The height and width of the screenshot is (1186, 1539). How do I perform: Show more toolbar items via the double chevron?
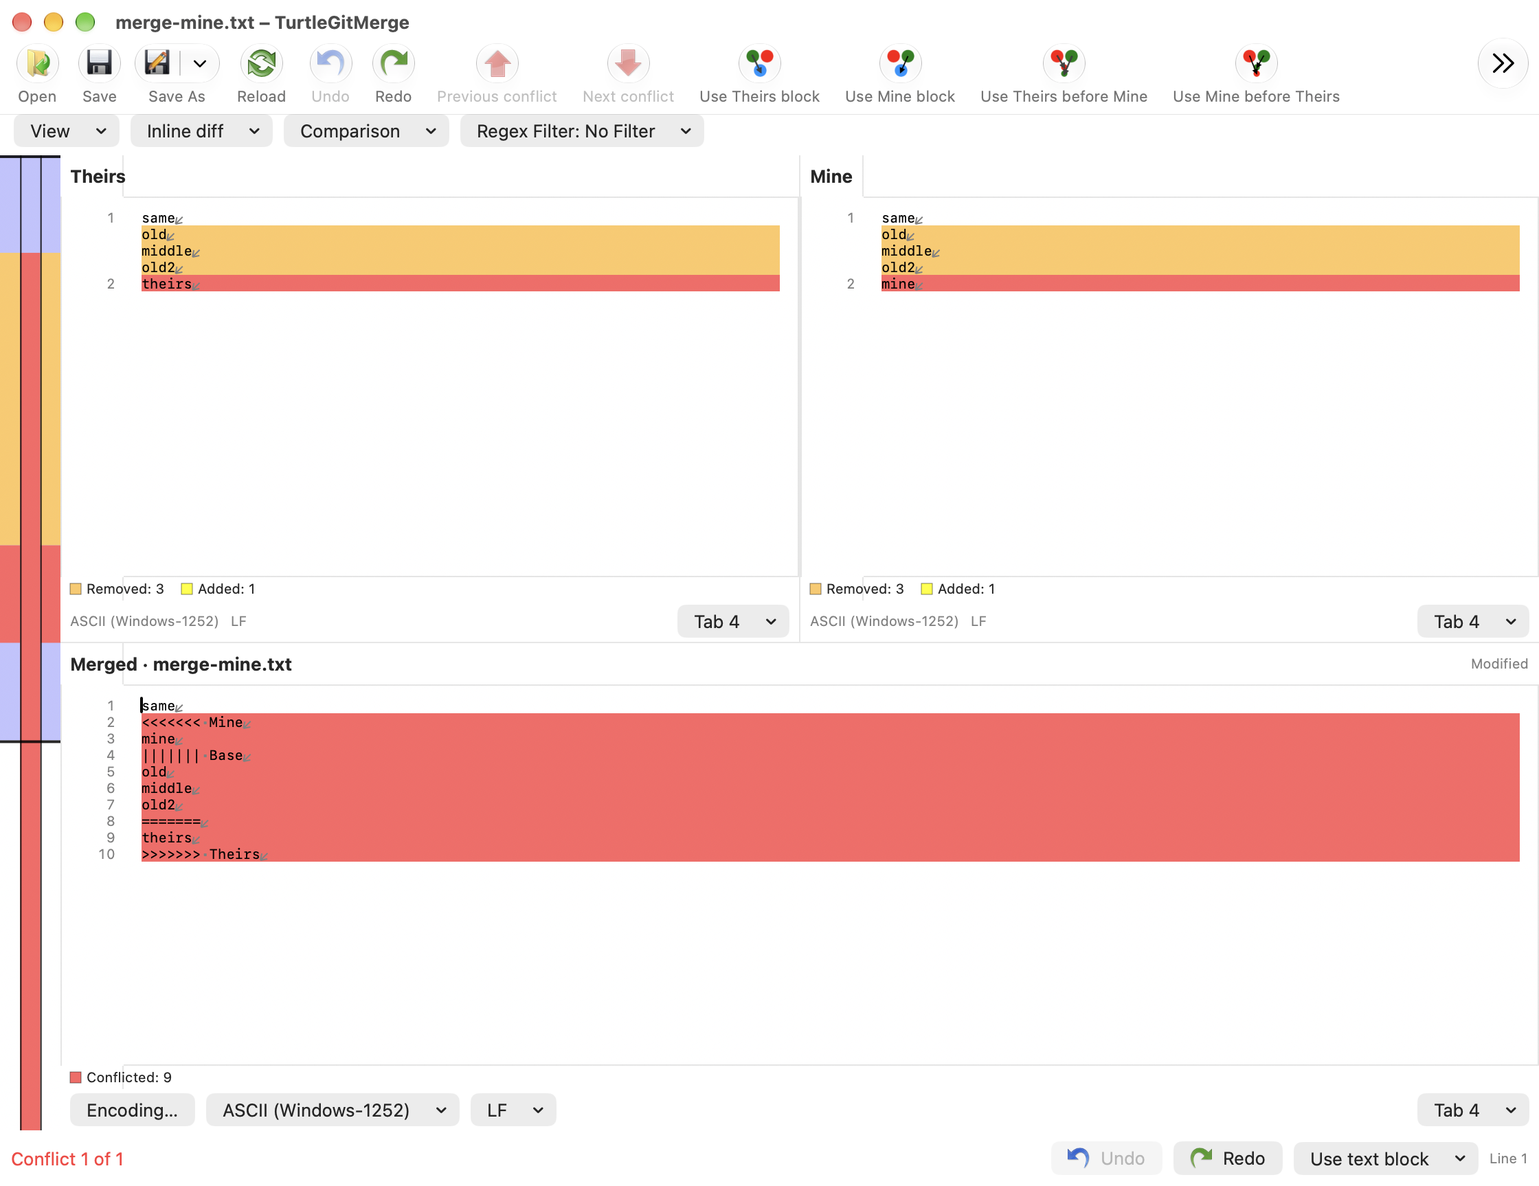click(1503, 63)
